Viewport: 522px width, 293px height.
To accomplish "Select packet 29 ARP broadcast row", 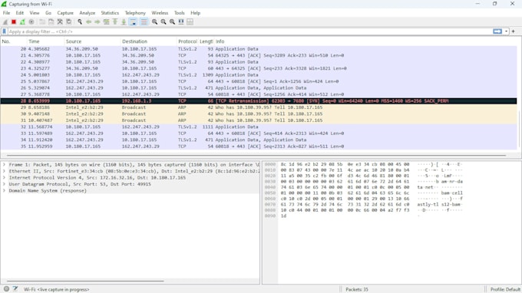I will pyautogui.click(x=259, y=107).
